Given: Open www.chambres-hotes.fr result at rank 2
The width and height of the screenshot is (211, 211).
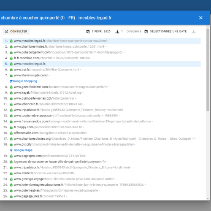Looking at the screenshot, I should pos(60,46).
